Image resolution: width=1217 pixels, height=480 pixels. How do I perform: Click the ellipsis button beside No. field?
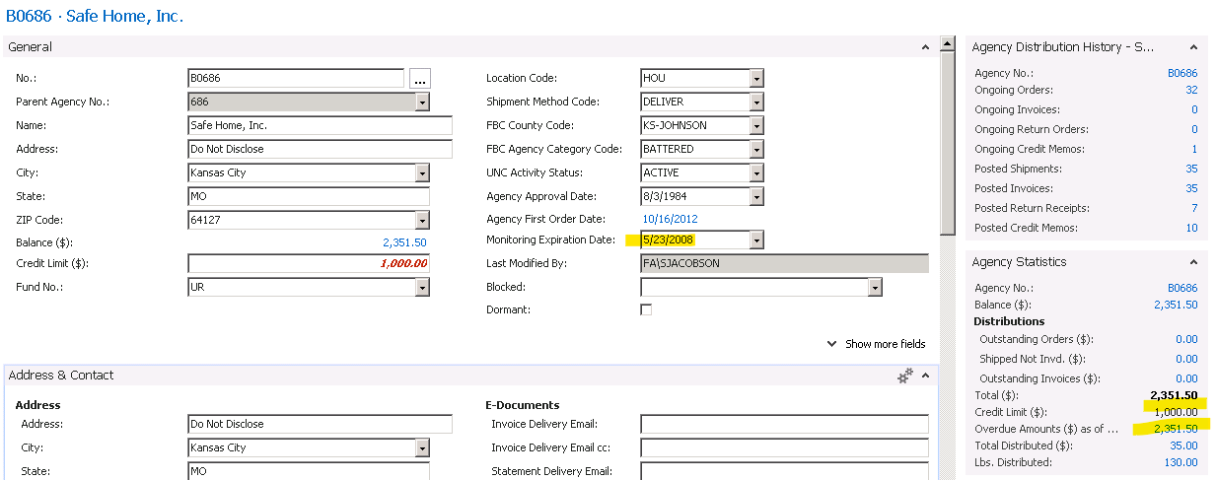[420, 79]
